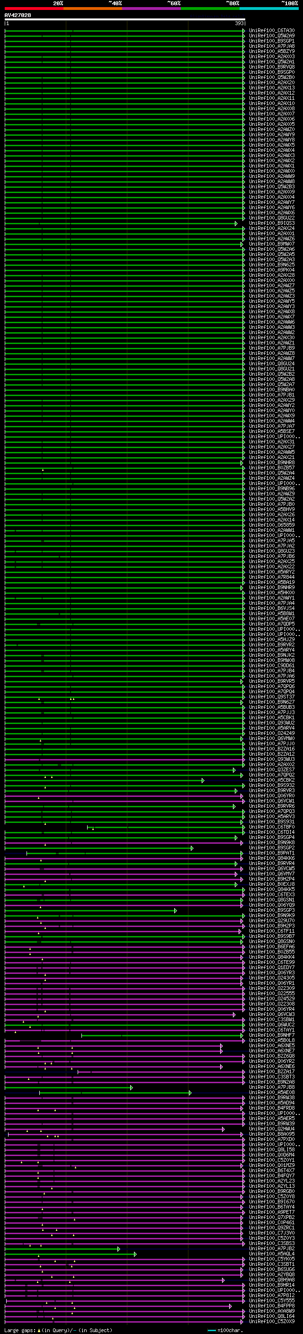303x1334 pixels.
Task: Click the white query sequence bar
Action: (x=125, y=19)
